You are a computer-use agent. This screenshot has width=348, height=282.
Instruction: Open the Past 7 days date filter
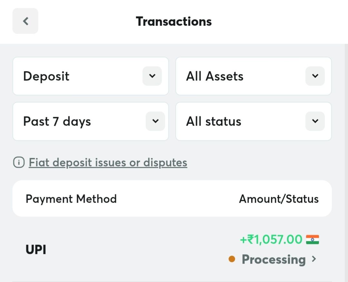tap(91, 121)
